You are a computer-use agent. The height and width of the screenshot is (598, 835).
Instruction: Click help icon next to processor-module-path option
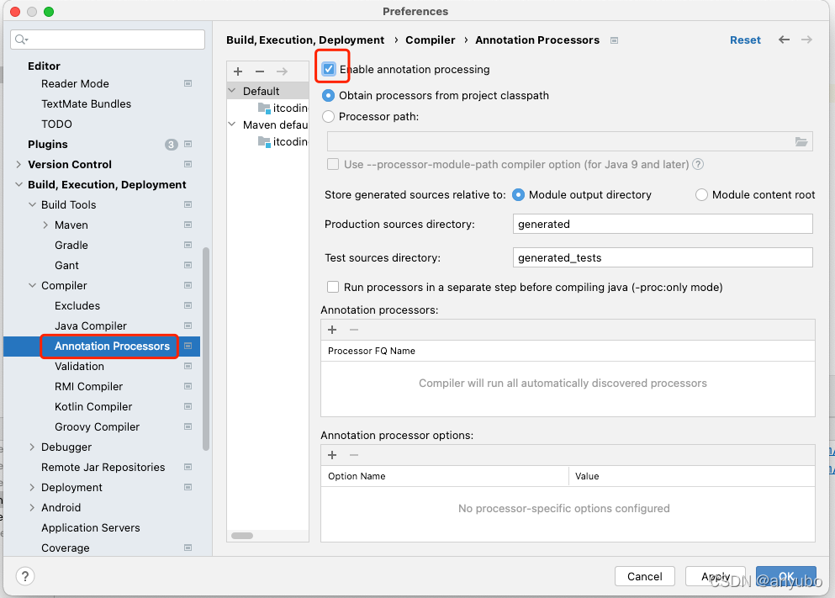pyautogui.click(x=698, y=165)
